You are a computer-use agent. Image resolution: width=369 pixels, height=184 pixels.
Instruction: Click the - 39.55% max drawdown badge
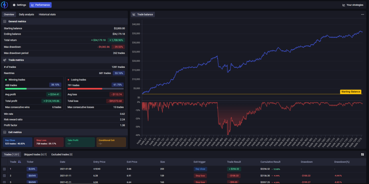(118, 47)
